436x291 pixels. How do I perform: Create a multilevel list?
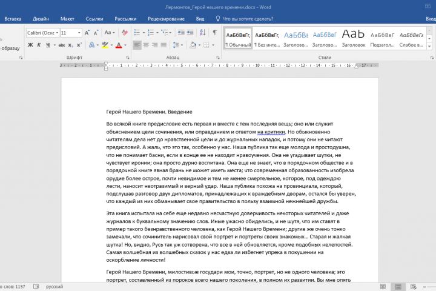(165, 33)
